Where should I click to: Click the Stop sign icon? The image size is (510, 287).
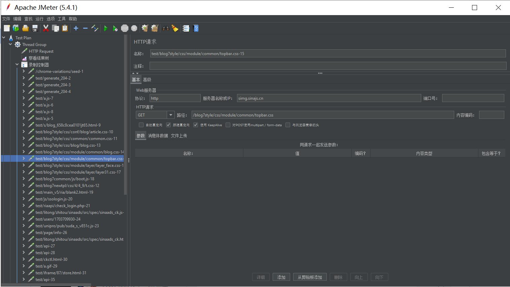(x=125, y=28)
